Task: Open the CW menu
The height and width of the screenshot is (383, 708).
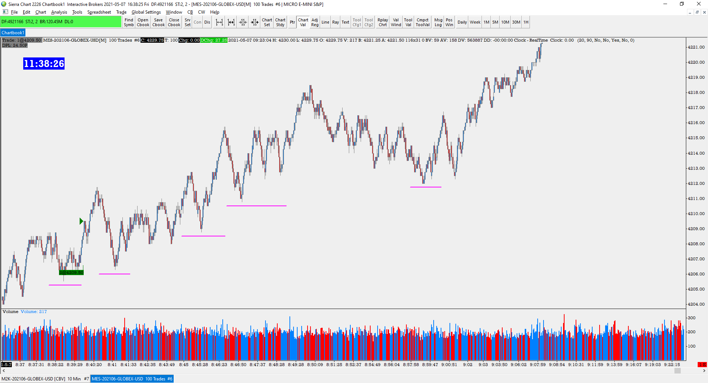Action: tap(201, 12)
